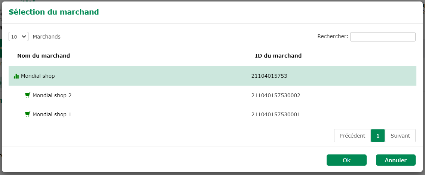425x175 pixels.
Task: Click merchant ID 211040157530002
Action: click(x=276, y=95)
